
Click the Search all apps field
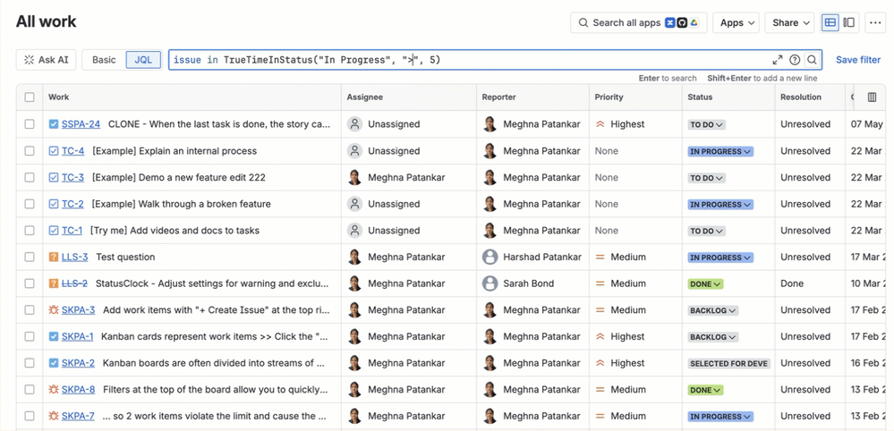639,22
